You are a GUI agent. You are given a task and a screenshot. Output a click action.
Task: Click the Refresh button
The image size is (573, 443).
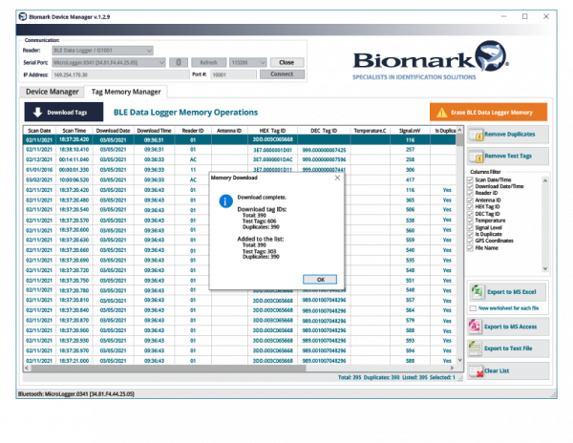(208, 62)
